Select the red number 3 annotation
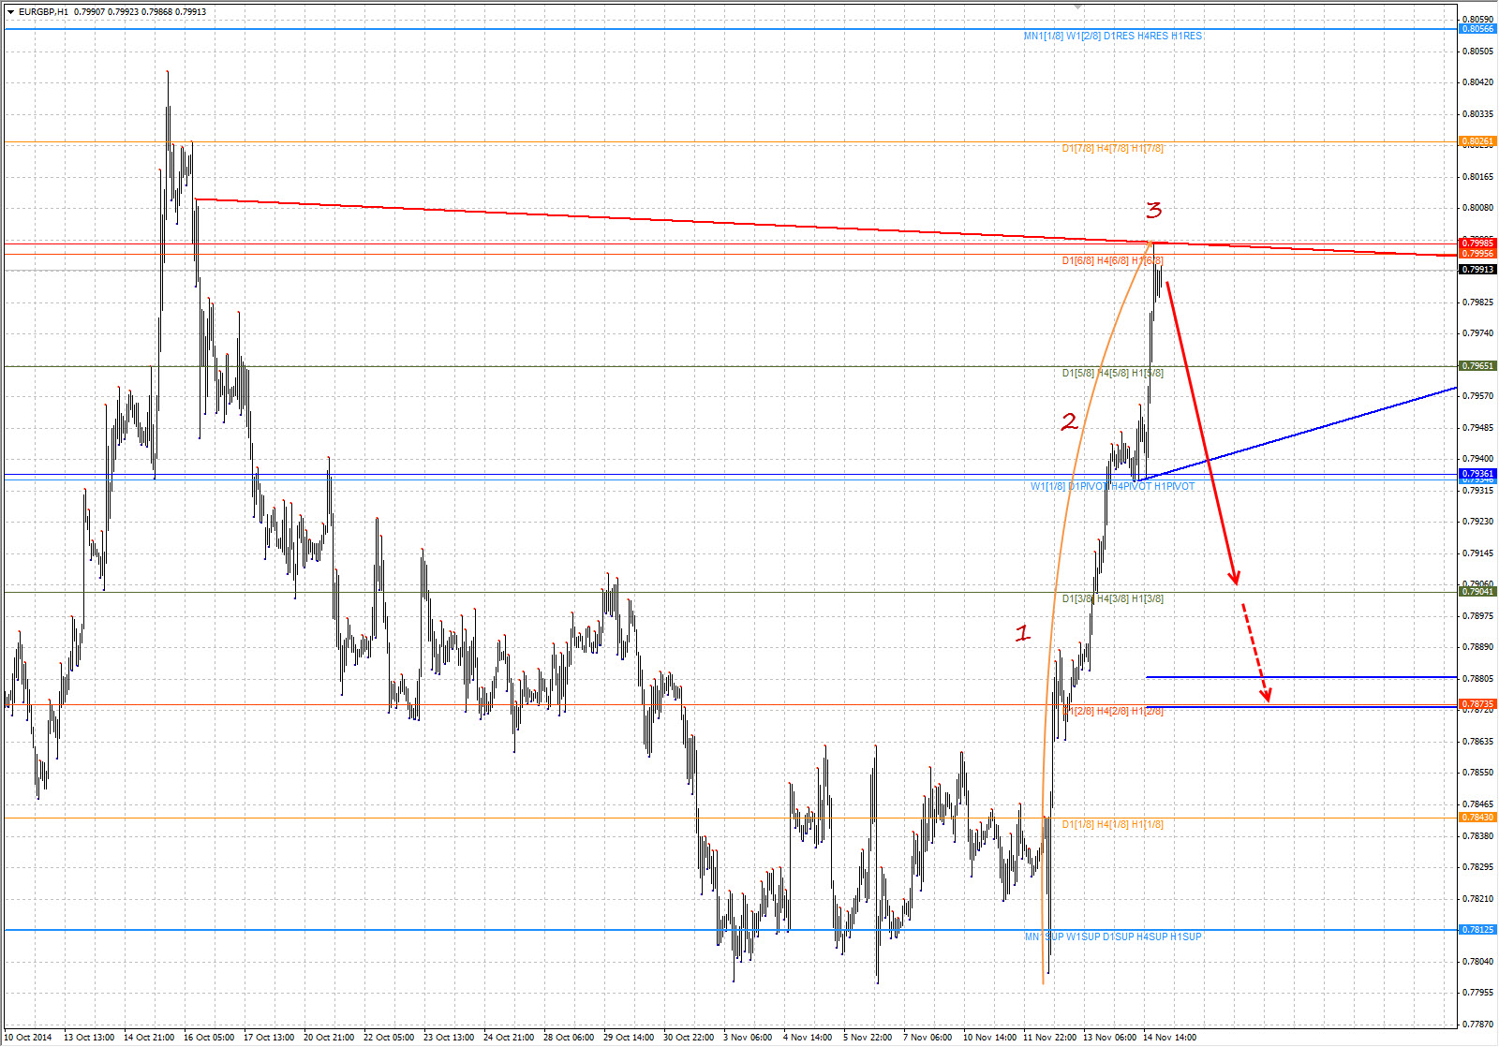1499x1047 pixels. (1153, 210)
